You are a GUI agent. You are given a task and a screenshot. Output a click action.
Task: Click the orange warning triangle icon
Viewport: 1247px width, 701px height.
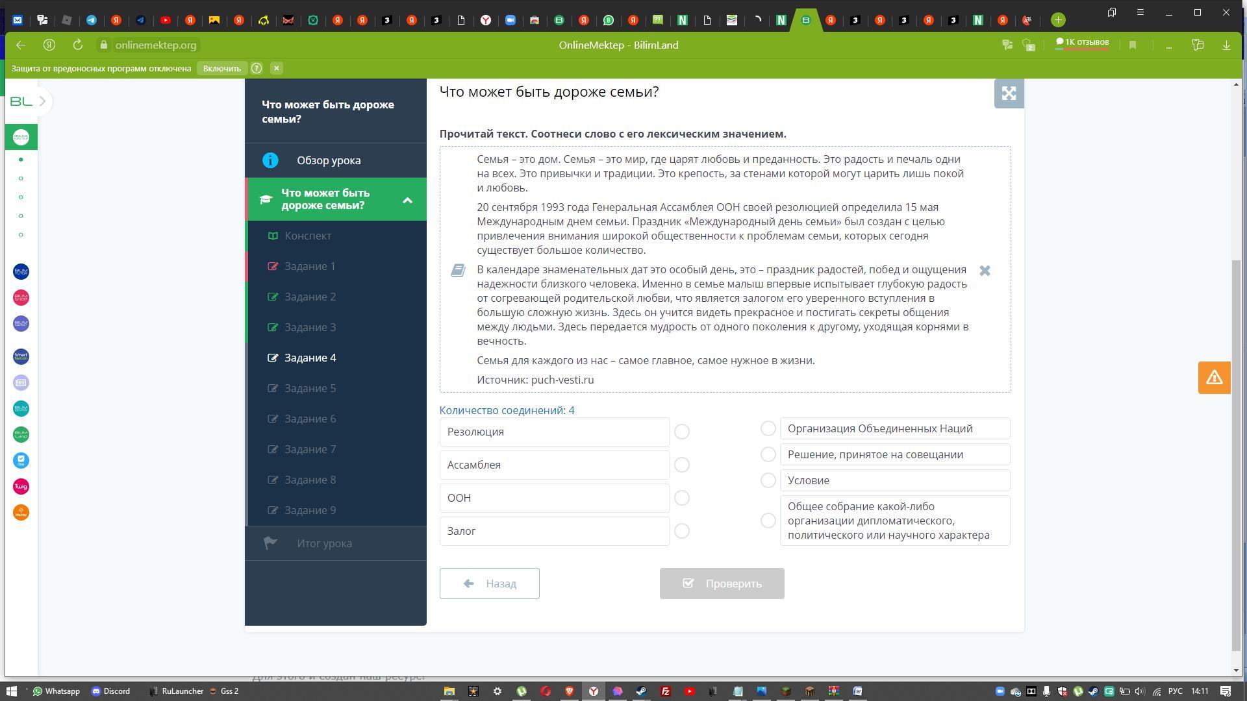pyautogui.click(x=1214, y=378)
